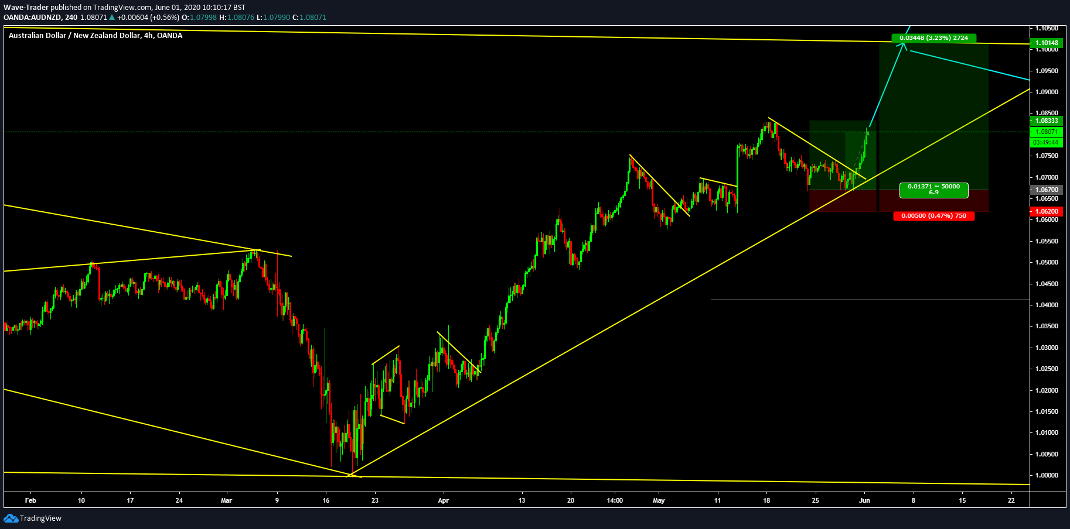Click the C:1.08071 close value
Screen dimensions: 1070x529
[309, 18]
